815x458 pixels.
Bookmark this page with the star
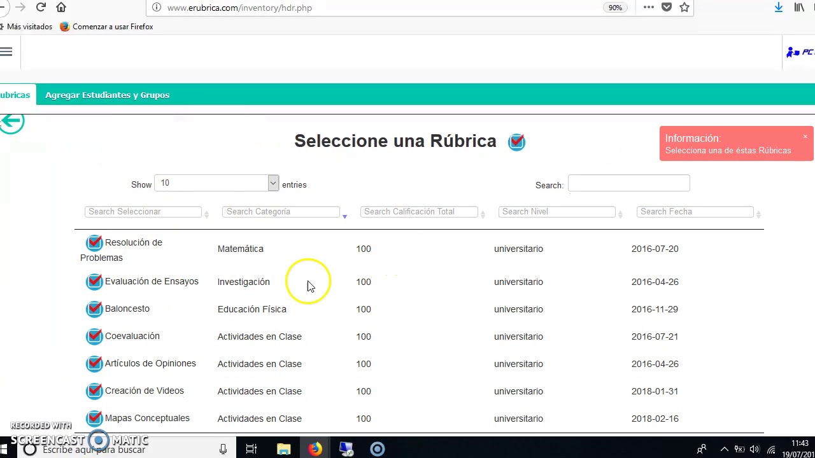(x=684, y=8)
